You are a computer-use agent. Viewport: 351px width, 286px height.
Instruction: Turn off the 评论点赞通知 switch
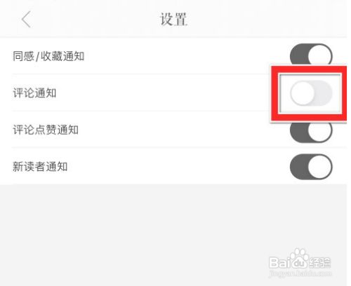click(311, 131)
